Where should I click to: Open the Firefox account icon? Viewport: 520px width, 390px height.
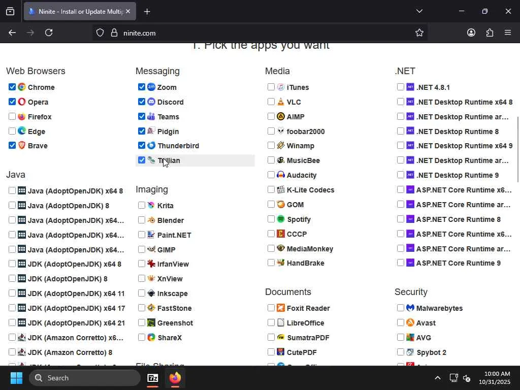[471, 33]
